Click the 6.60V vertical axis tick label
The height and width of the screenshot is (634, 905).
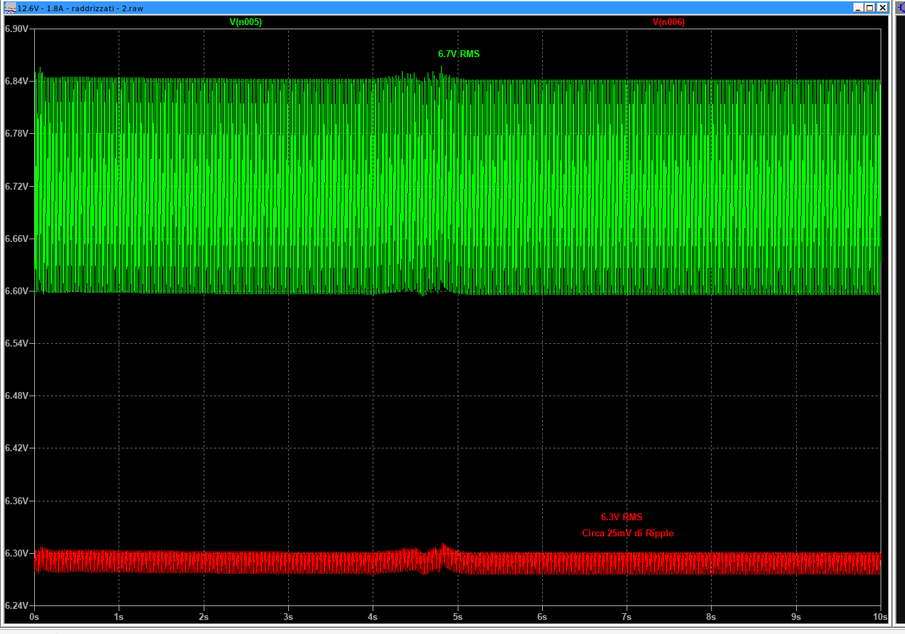(x=16, y=291)
